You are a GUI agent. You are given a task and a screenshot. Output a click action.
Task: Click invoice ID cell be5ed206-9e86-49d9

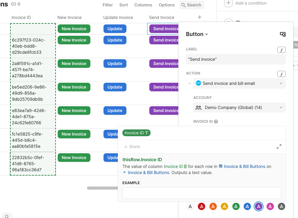[x=33, y=93]
